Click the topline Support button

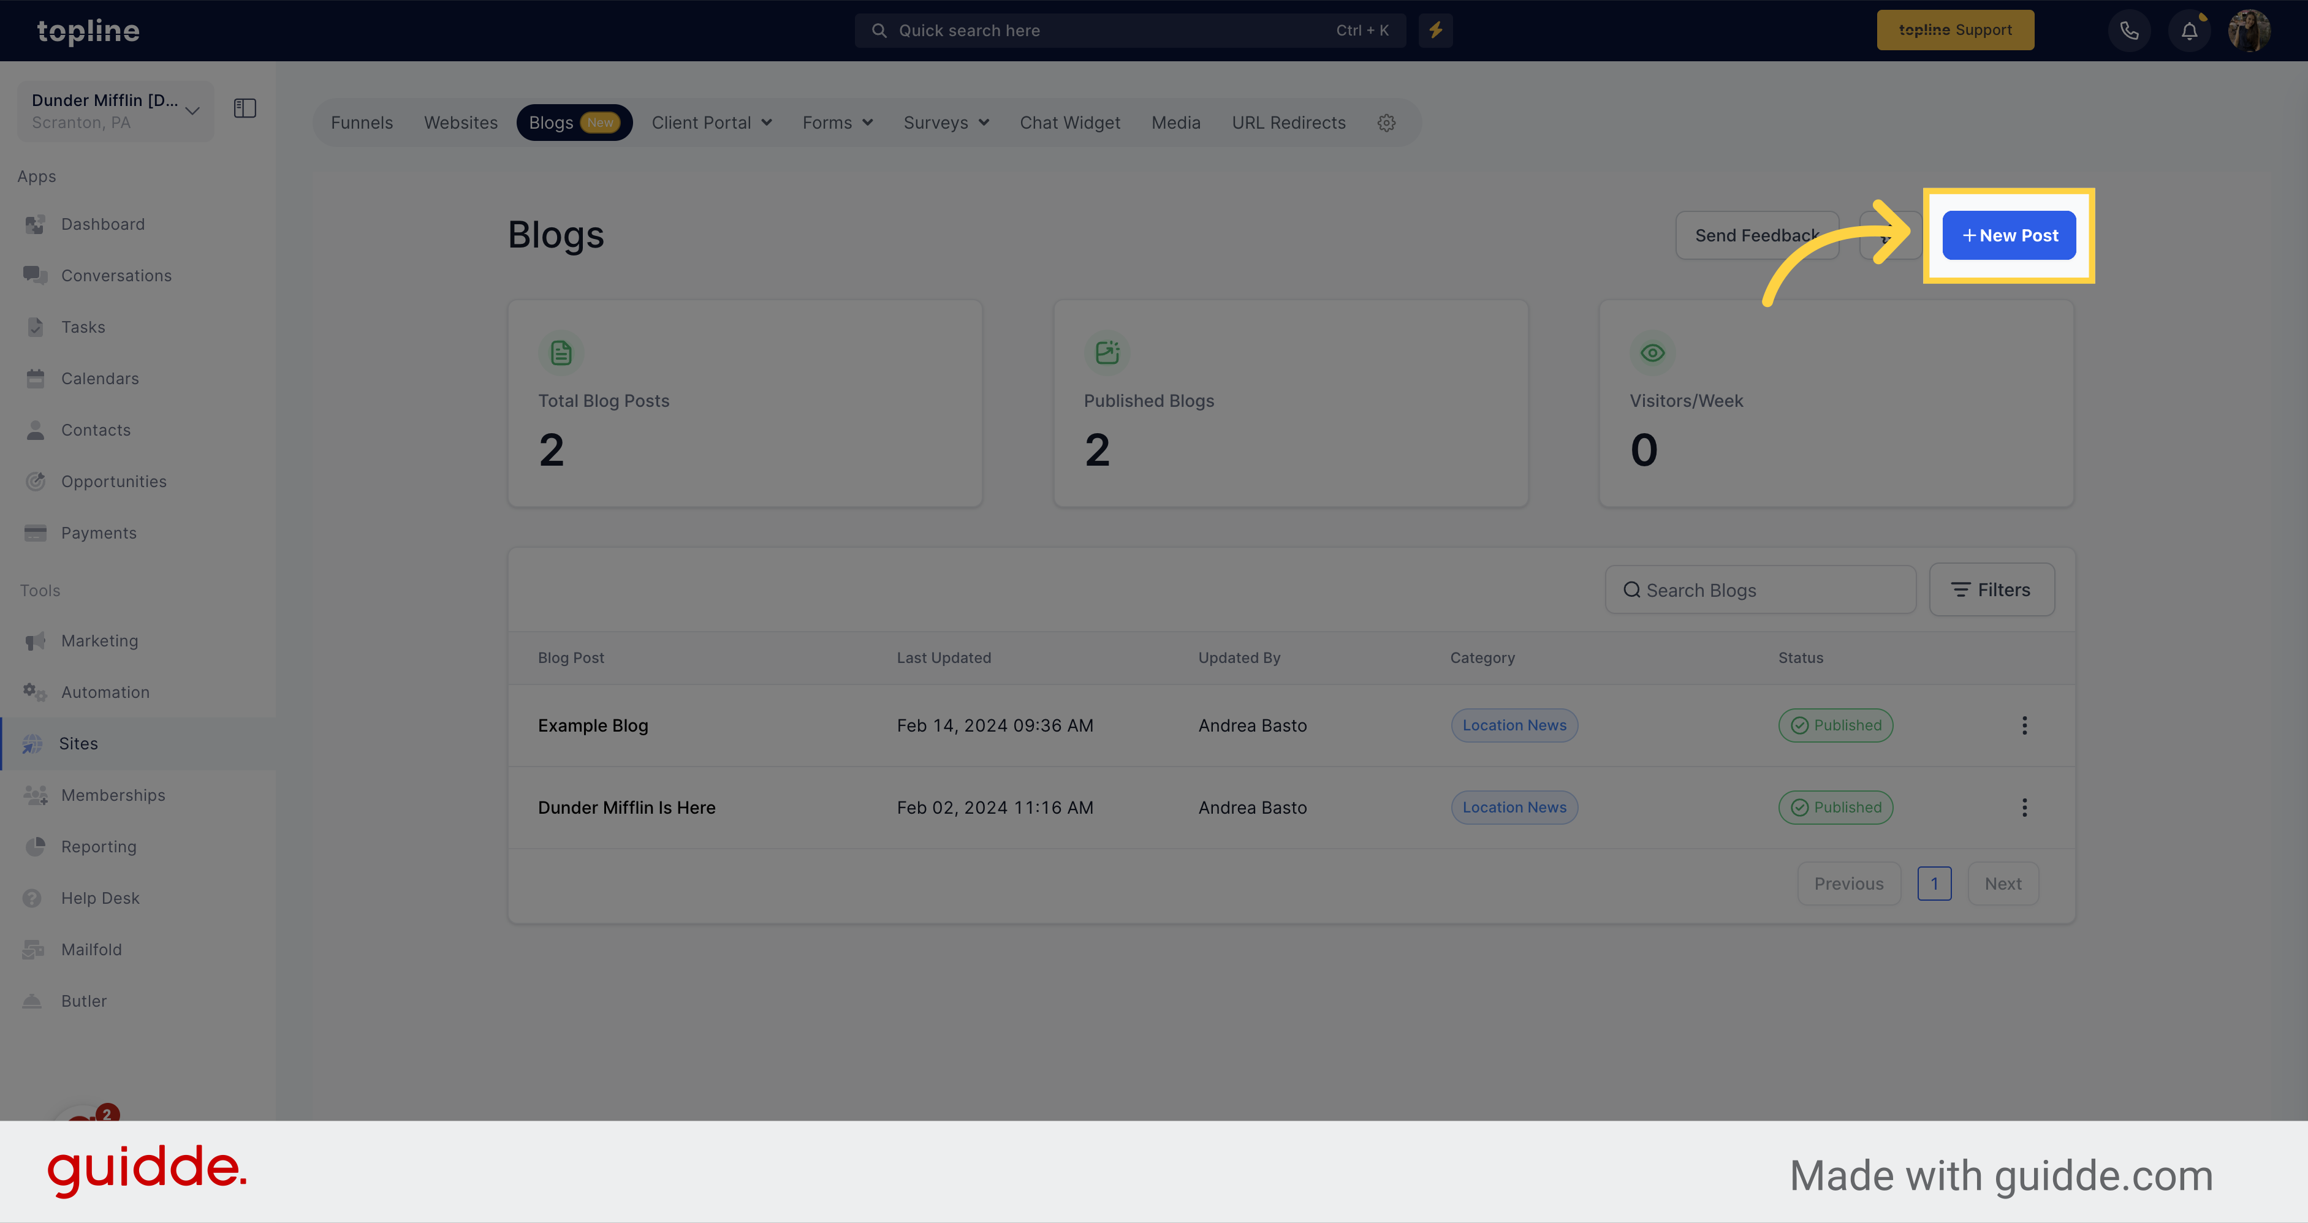pos(1955,31)
